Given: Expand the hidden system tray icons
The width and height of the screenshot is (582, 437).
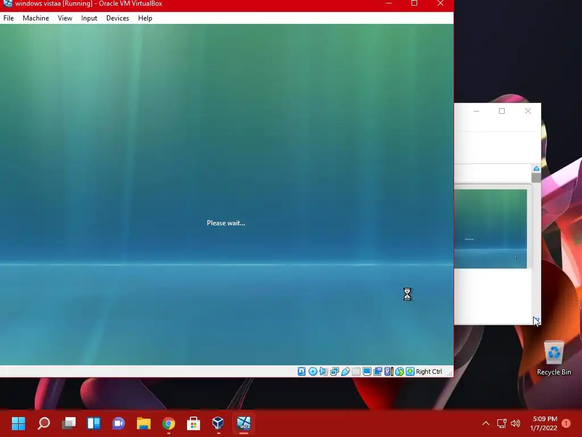Looking at the screenshot, I should pyautogui.click(x=485, y=423).
